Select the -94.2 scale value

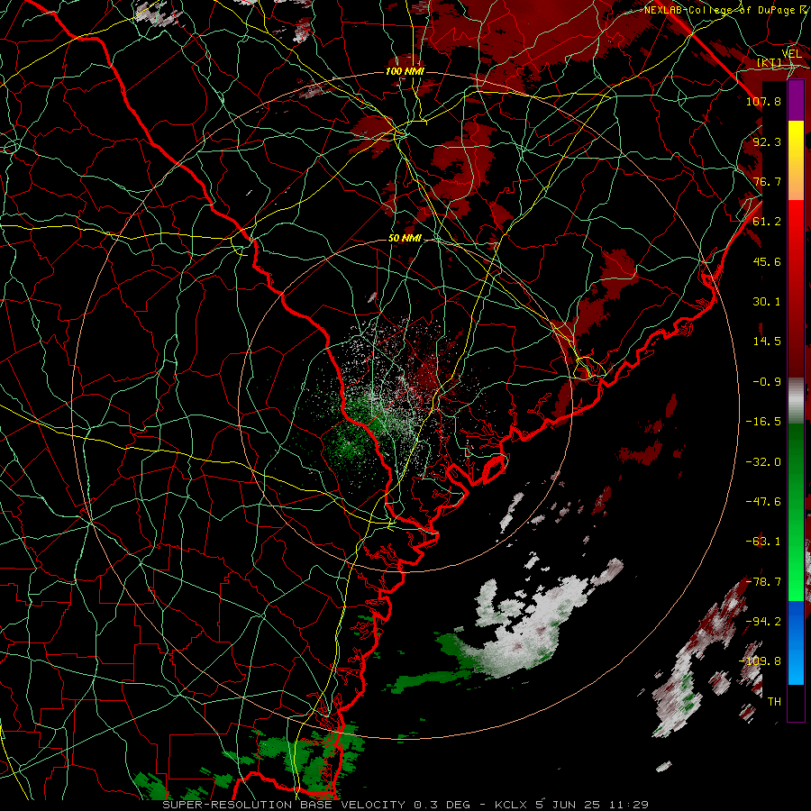point(763,622)
